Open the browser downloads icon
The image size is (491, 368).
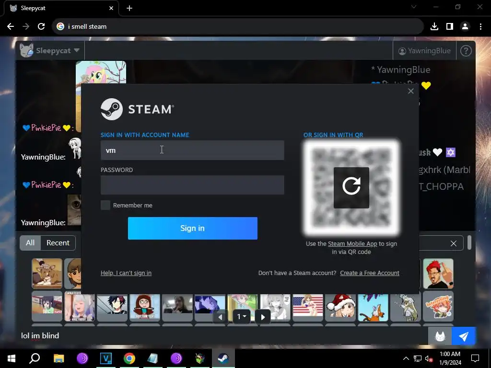tap(434, 27)
